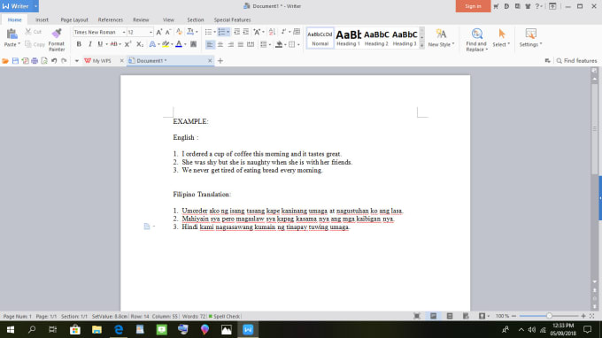The image size is (602, 338).
Task: Click the New Style icon
Action: (441, 37)
